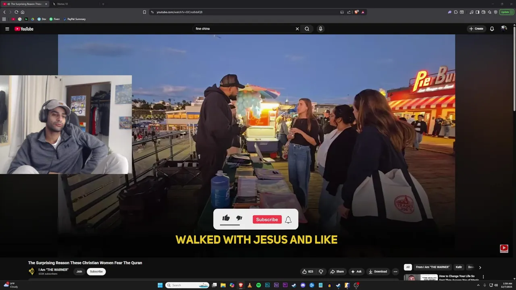Open Spotify from the taskbar
The height and width of the screenshot is (290, 516).
pos(258,285)
